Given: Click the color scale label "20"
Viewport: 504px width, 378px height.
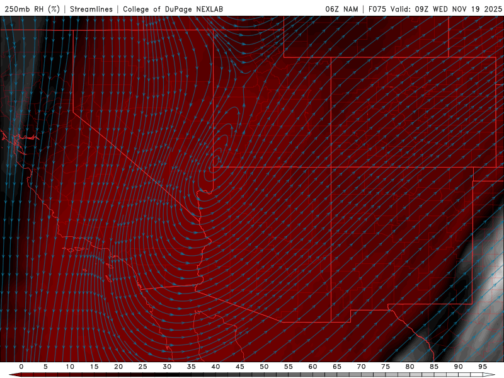Looking at the screenshot, I should (x=118, y=367).
